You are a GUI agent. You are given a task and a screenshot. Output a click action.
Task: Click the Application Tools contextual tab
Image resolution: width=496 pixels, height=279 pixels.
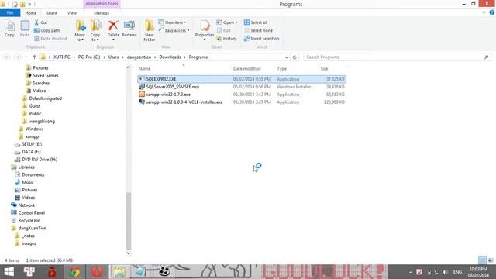click(x=102, y=4)
